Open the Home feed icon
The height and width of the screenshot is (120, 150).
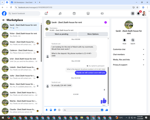pos(46,13)
